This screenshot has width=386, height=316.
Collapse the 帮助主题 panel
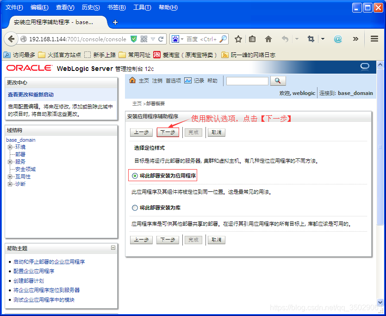coord(113,248)
